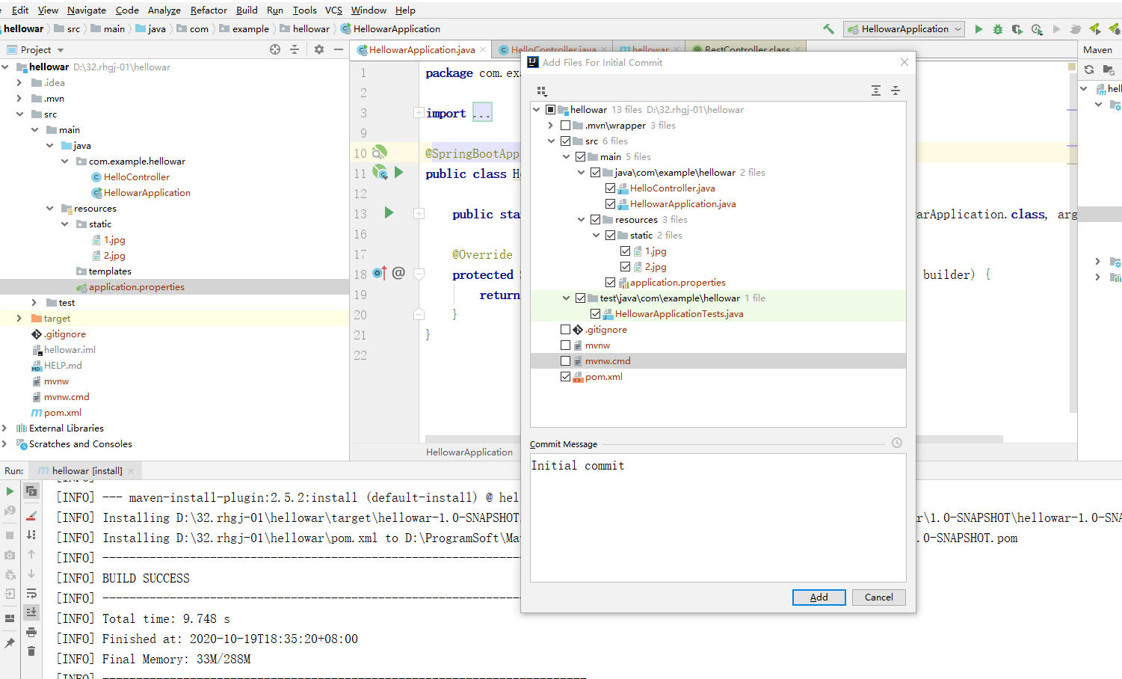Click the Add button

pos(819,597)
